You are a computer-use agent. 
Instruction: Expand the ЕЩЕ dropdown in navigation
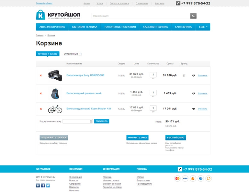[203, 27]
